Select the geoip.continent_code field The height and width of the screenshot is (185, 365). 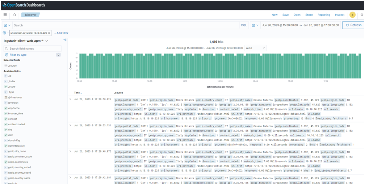click(20, 157)
